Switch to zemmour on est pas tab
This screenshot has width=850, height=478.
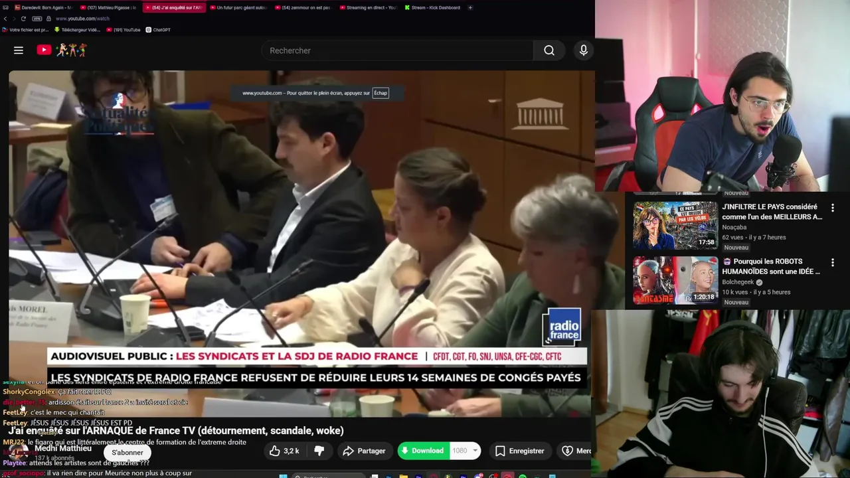[x=303, y=7]
